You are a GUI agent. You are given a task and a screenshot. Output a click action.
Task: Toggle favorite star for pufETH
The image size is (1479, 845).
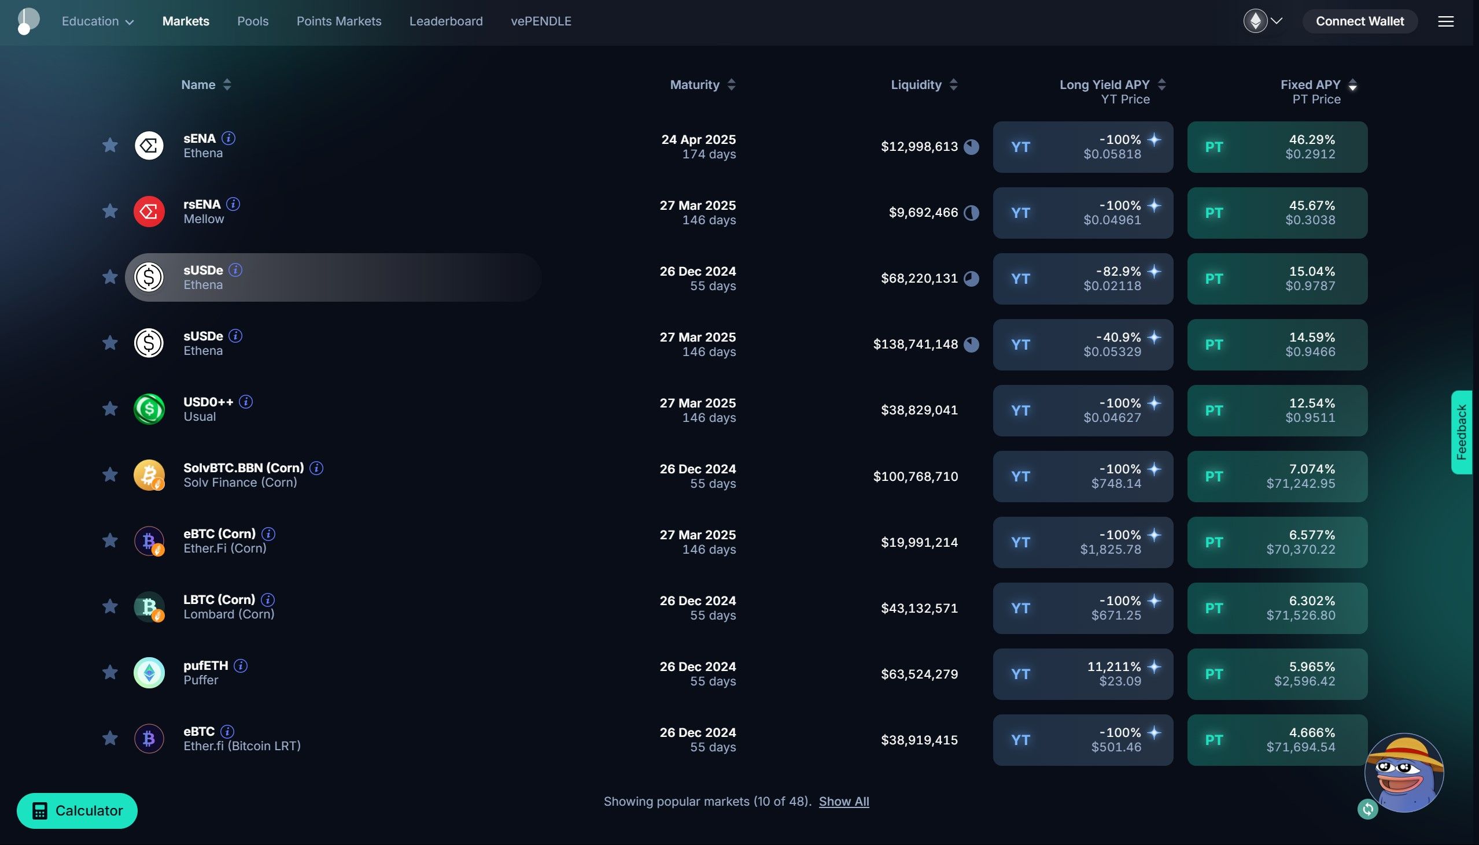pyautogui.click(x=110, y=673)
